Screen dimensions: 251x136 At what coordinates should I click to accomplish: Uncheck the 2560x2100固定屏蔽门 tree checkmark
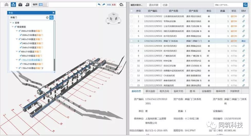(x=21, y=47)
